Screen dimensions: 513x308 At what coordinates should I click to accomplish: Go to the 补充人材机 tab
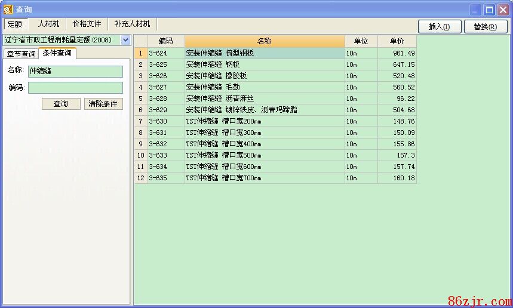point(132,24)
